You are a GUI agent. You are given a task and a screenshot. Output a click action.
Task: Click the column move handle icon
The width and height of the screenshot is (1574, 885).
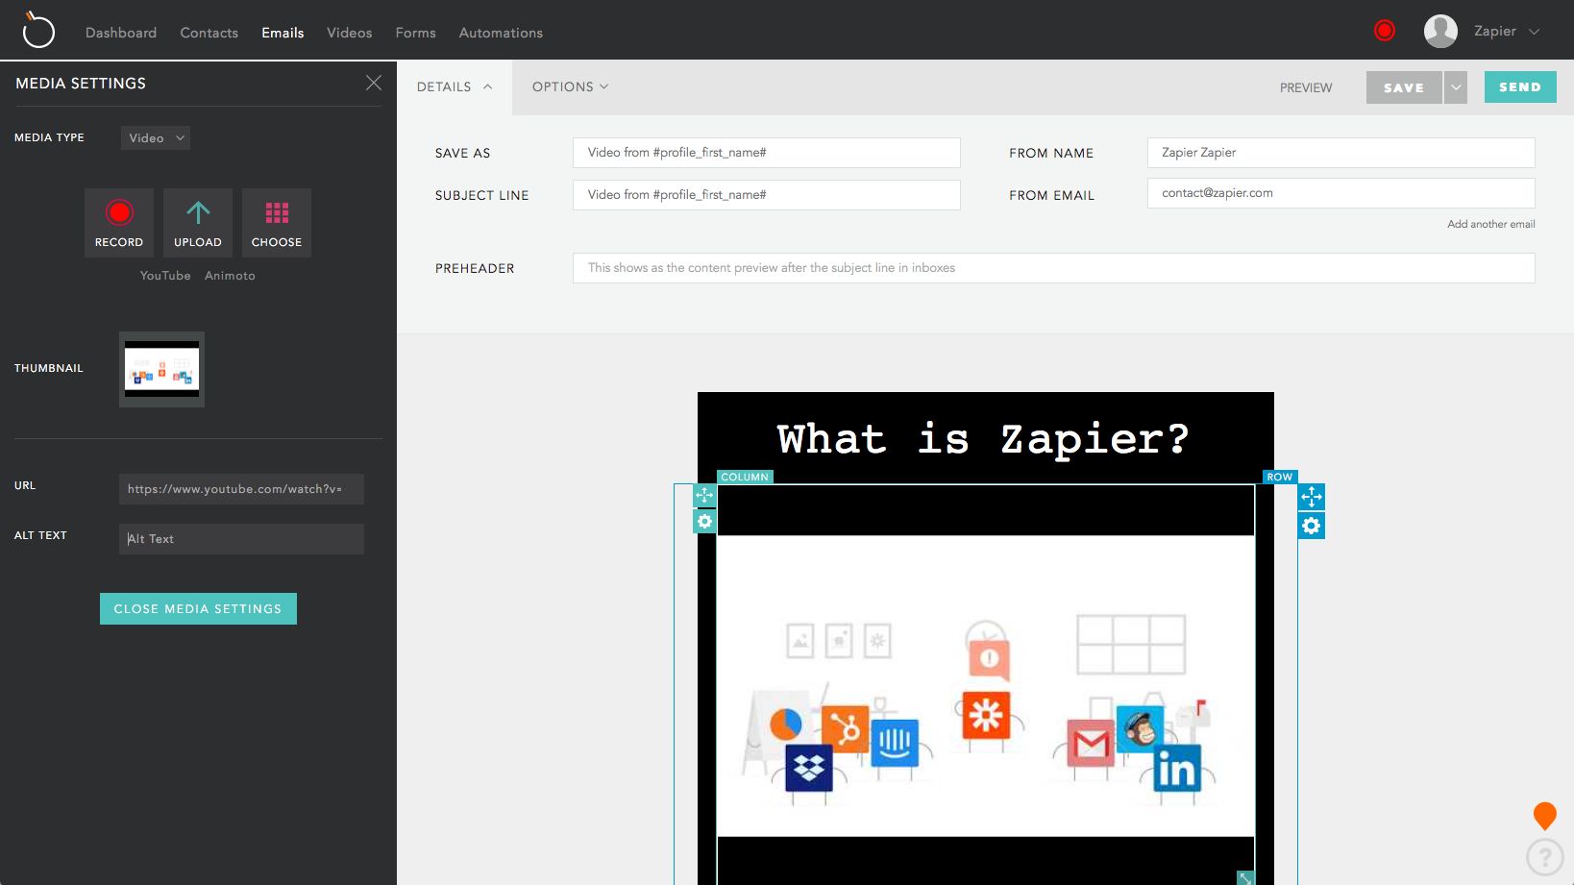(x=704, y=495)
